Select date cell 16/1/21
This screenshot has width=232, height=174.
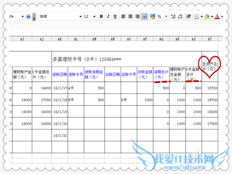point(60,135)
